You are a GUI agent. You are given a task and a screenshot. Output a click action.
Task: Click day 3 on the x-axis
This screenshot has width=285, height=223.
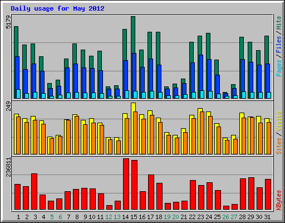click(35, 217)
